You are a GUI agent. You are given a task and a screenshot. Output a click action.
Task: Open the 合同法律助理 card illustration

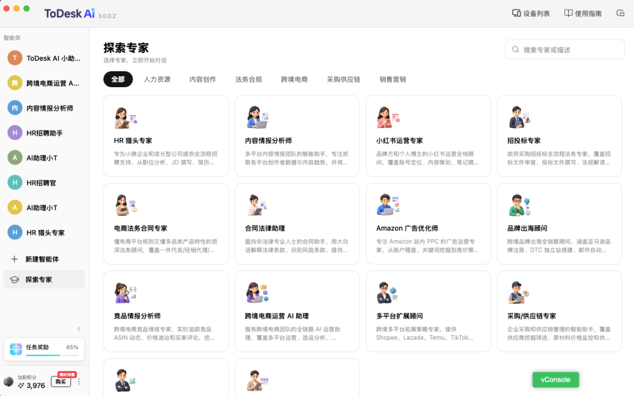(x=257, y=205)
